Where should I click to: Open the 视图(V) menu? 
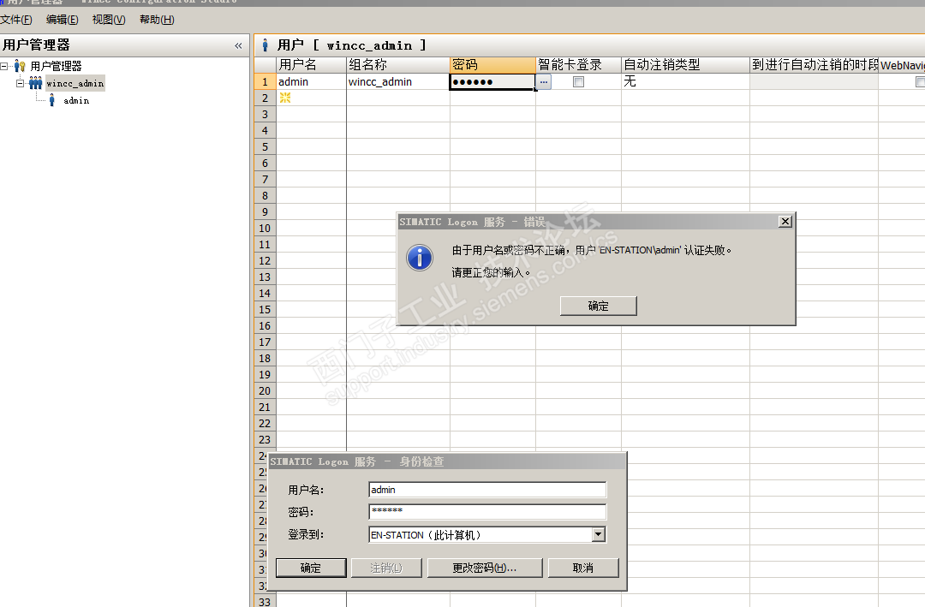click(109, 20)
